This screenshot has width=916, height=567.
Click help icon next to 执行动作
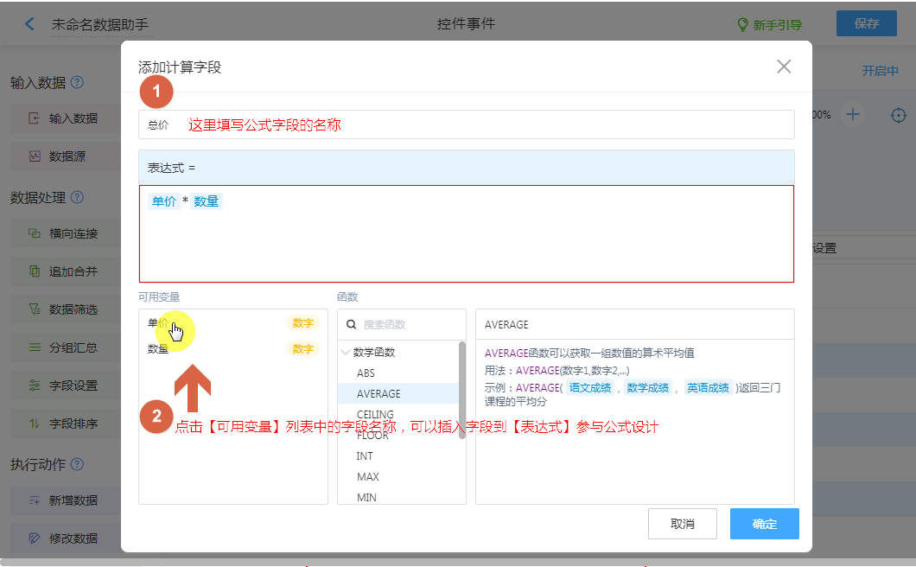coord(77,464)
